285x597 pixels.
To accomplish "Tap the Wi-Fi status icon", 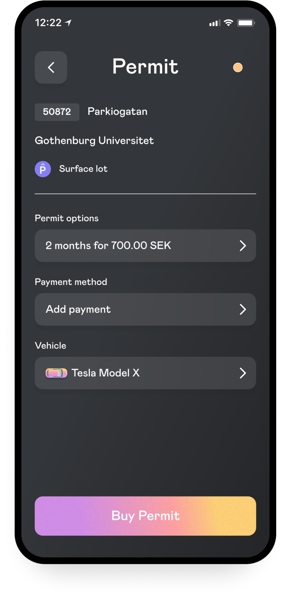I will point(229,23).
